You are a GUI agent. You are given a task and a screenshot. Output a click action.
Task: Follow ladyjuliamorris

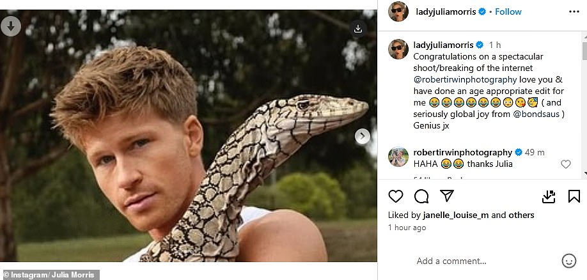[x=508, y=12]
